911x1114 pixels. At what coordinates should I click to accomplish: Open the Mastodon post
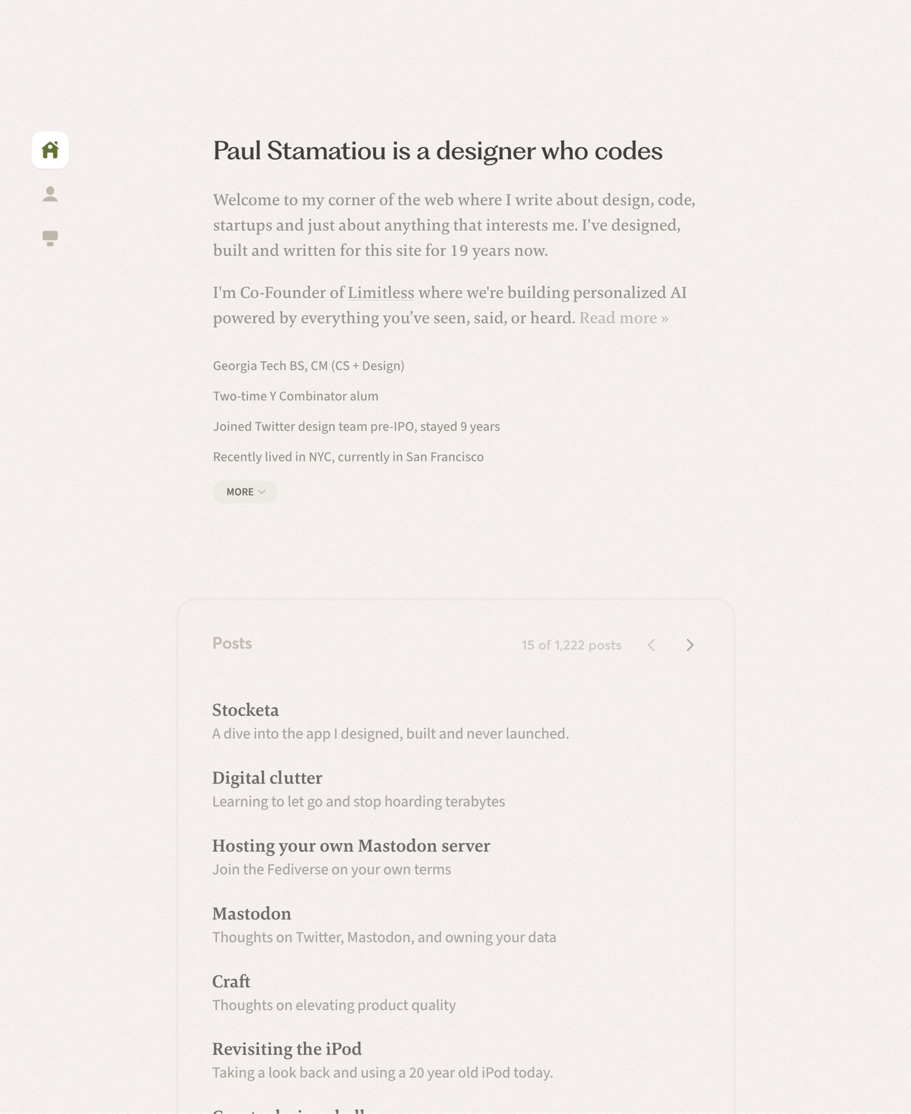251,914
